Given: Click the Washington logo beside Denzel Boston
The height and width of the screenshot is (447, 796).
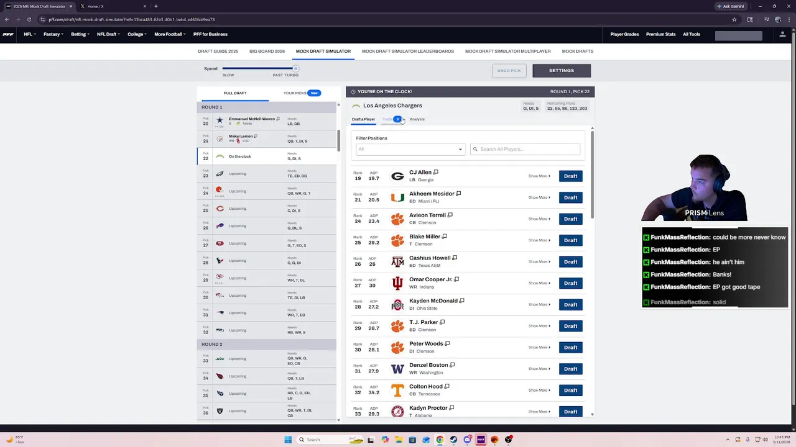Looking at the screenshot, I should pos(397,369).
